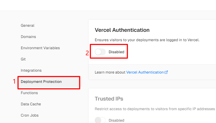216x123 pixels.
Task: Go to Data Cache settings
Action: [31, 104]
